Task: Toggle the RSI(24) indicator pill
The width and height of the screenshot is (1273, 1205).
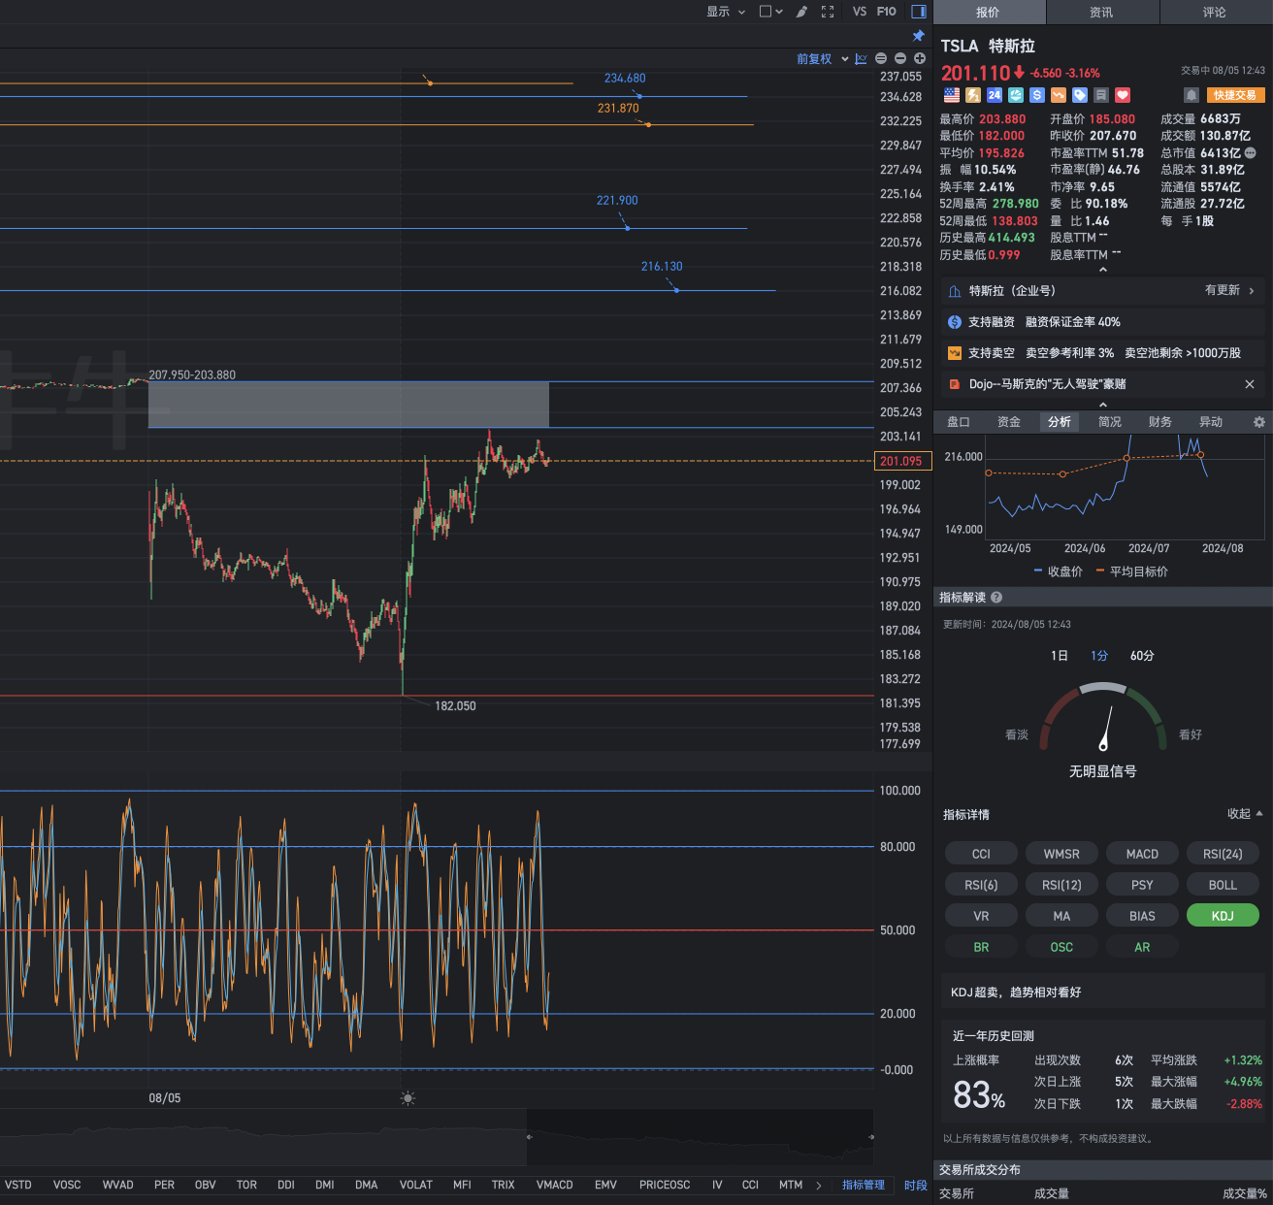Action: click(1223, 854)
